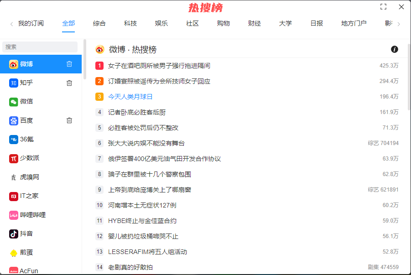This screenshot has height=275, width=411.
Task: Delete 百度 using its trash icon
Action: tap(69, 120)
